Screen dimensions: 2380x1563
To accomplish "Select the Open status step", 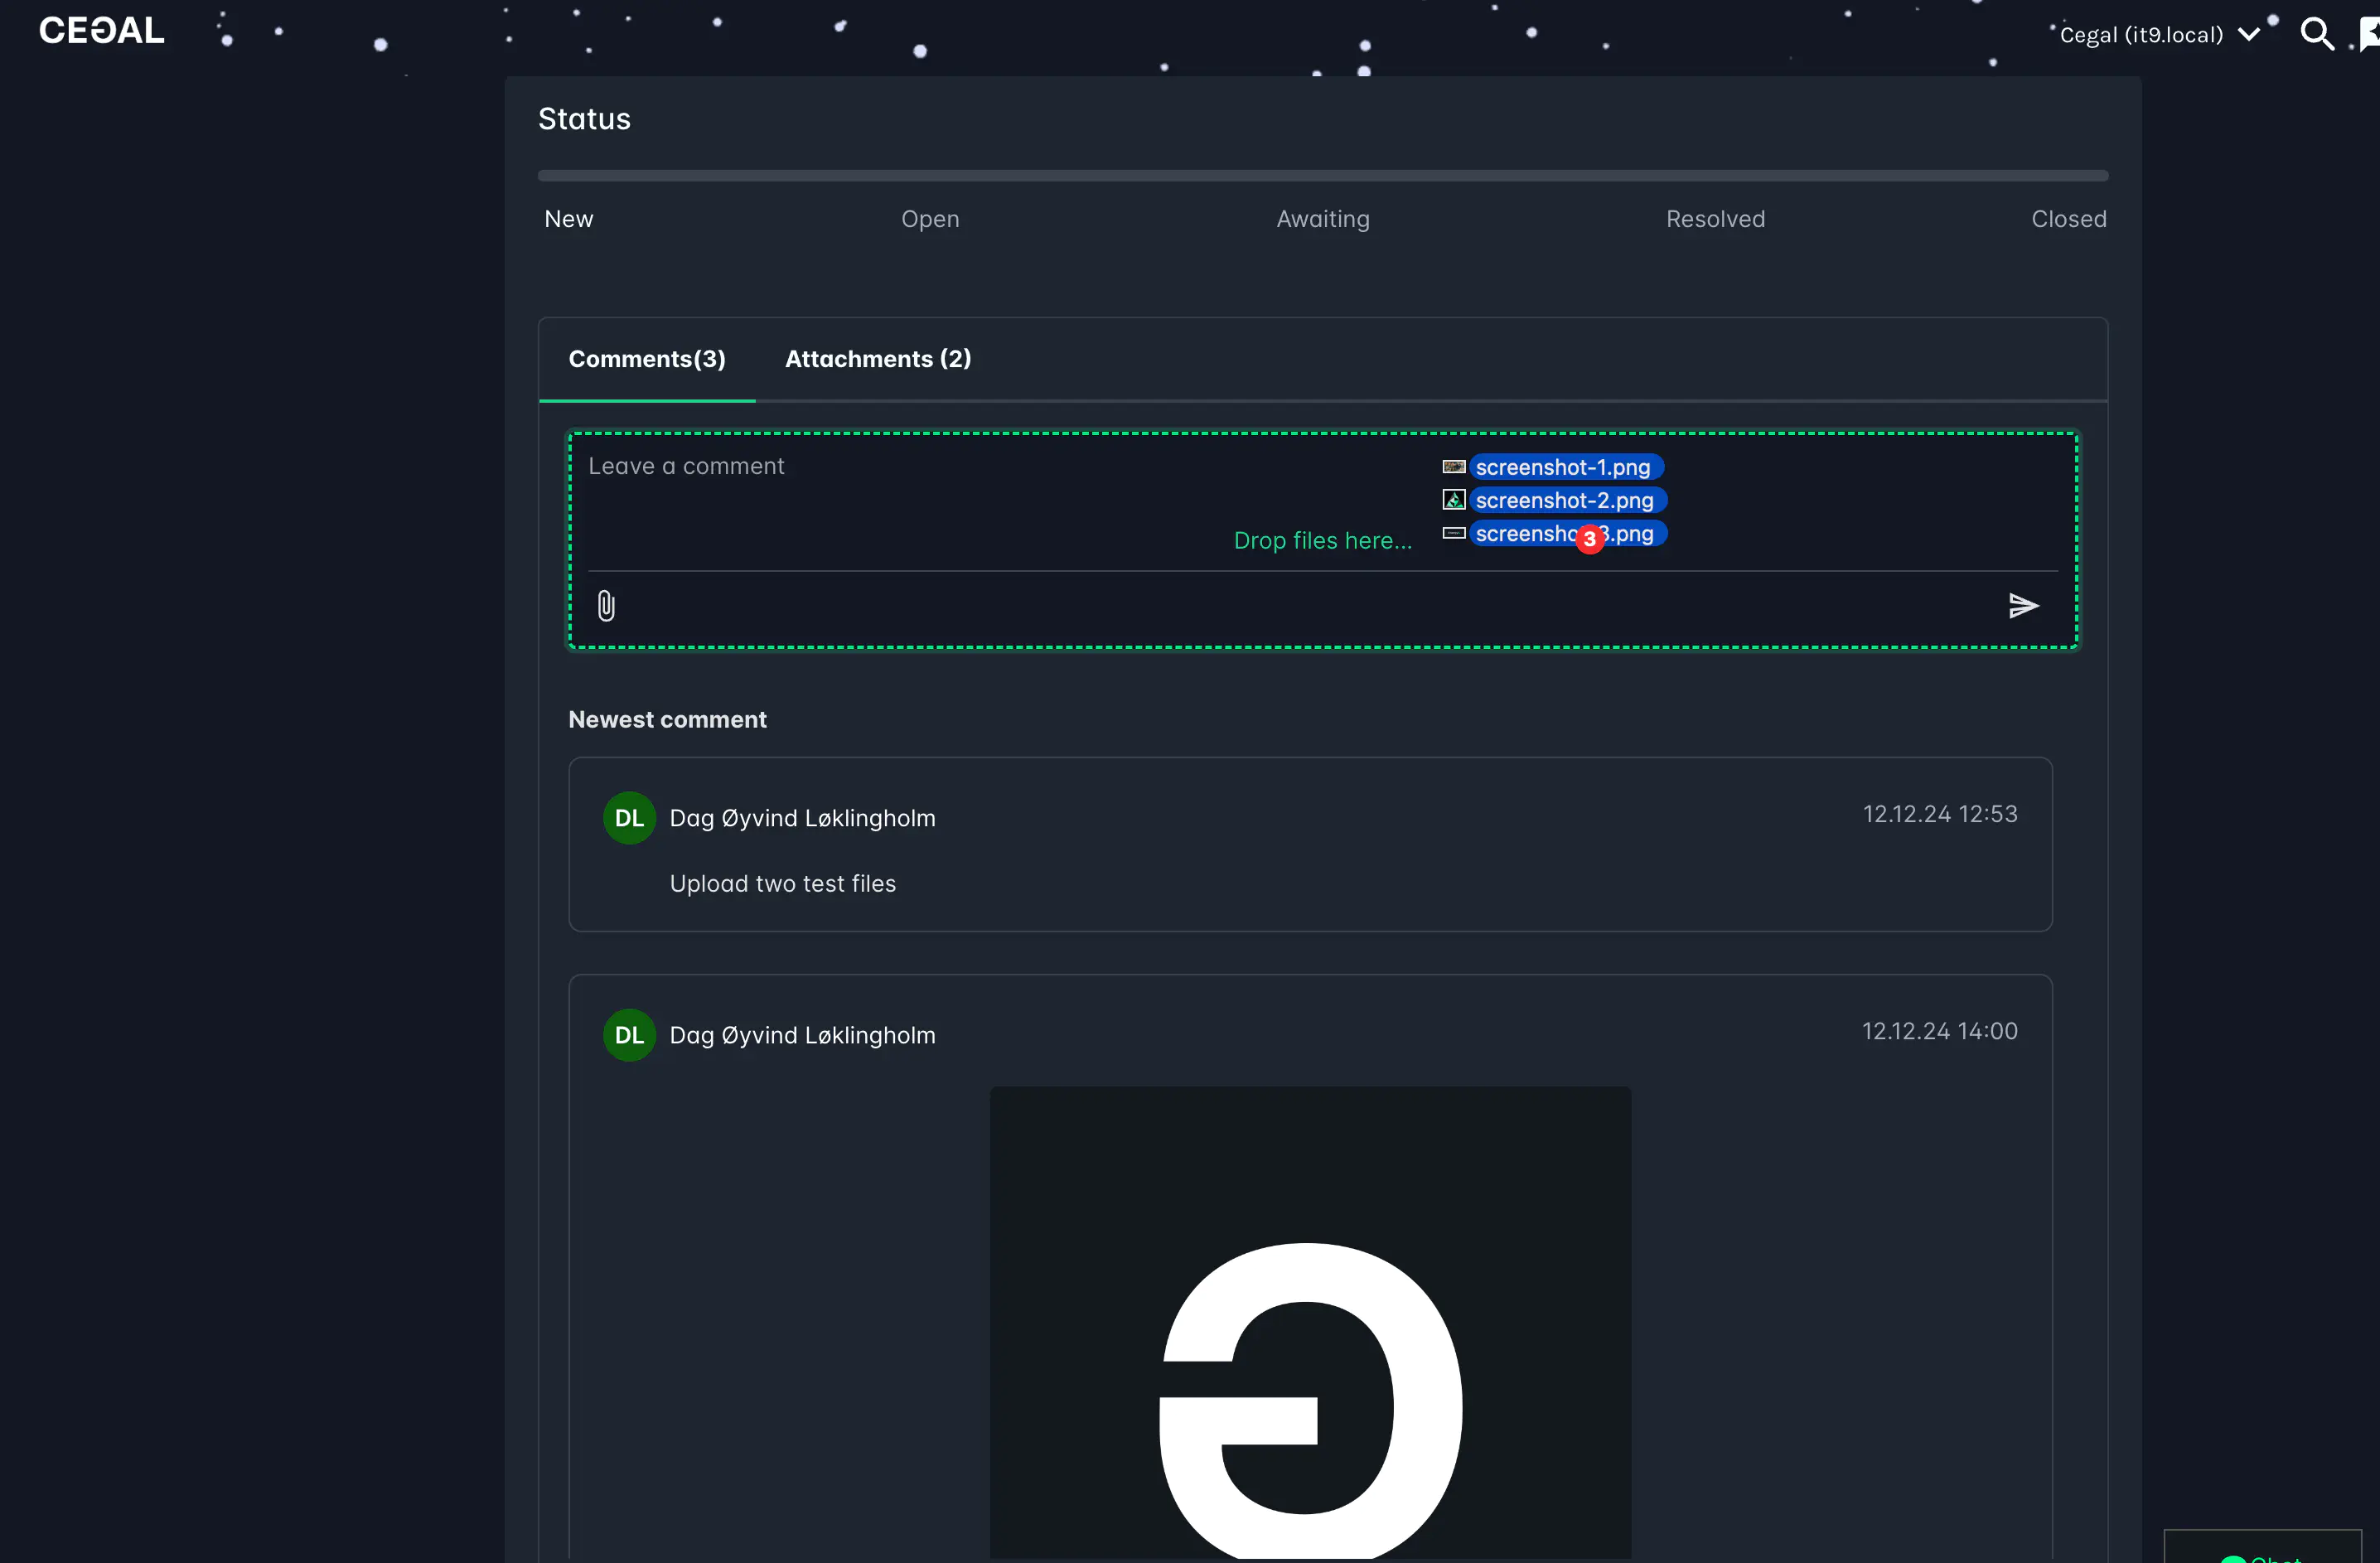I will pyautogui.click(x=930, y=219).
